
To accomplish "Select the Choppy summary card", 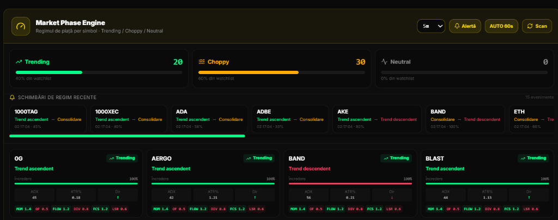I will 282,69.
